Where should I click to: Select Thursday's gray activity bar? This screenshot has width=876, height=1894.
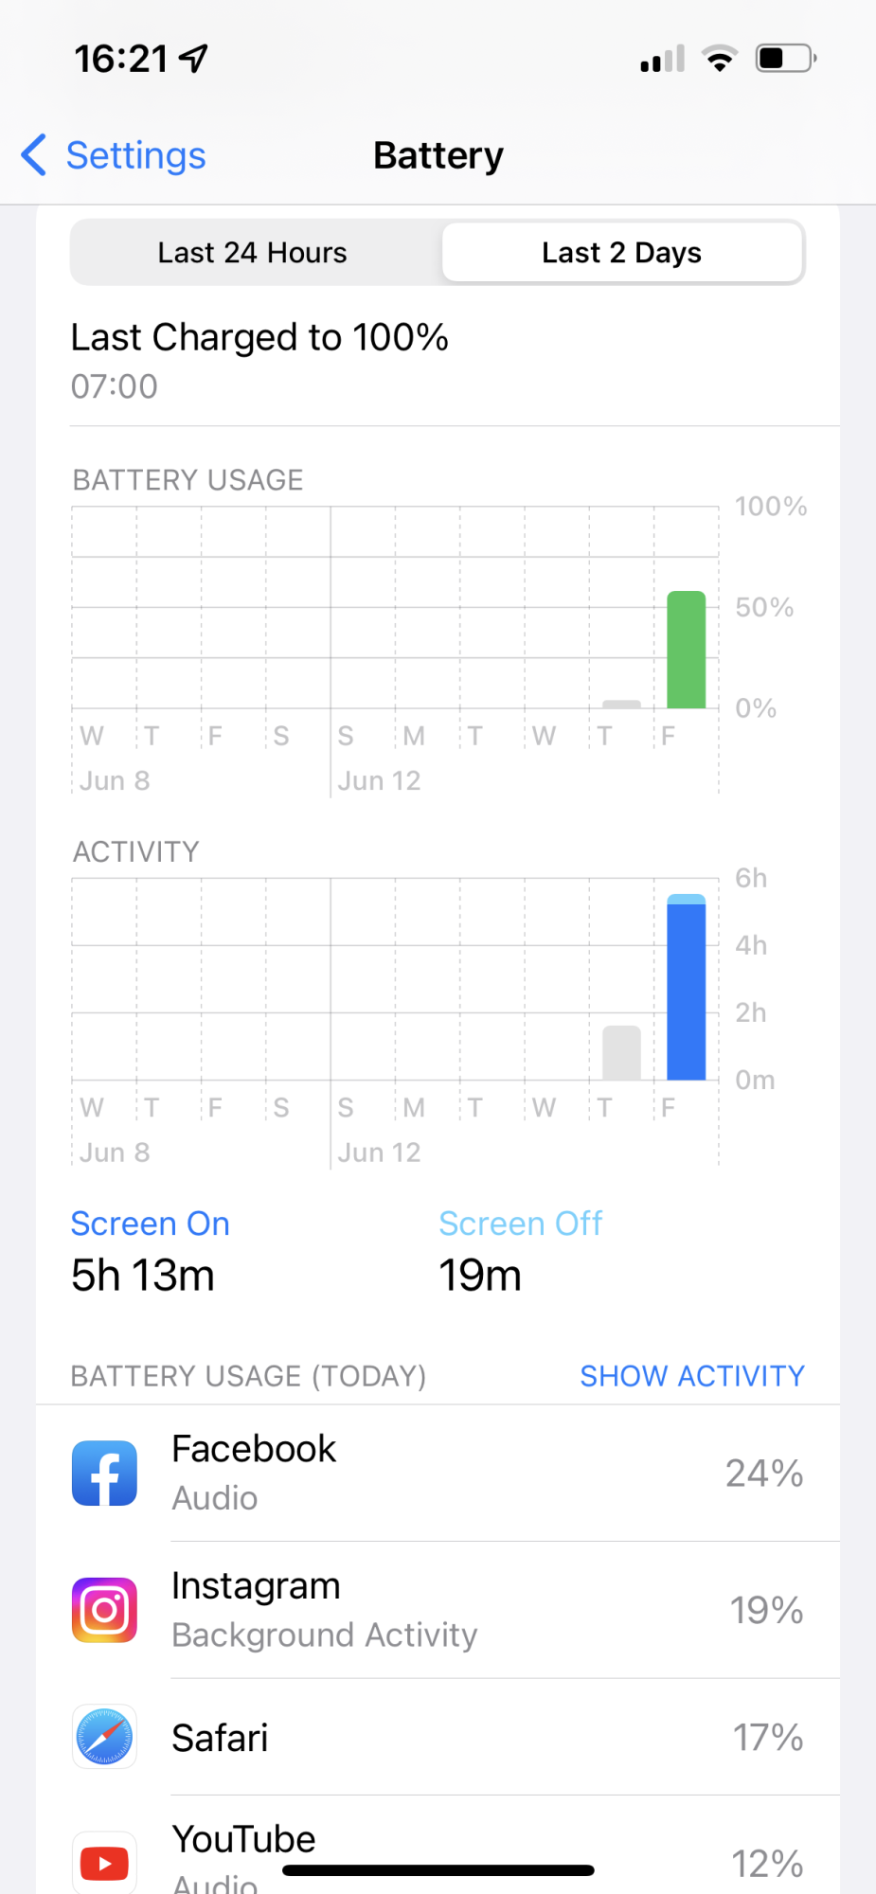point(622,1053)
